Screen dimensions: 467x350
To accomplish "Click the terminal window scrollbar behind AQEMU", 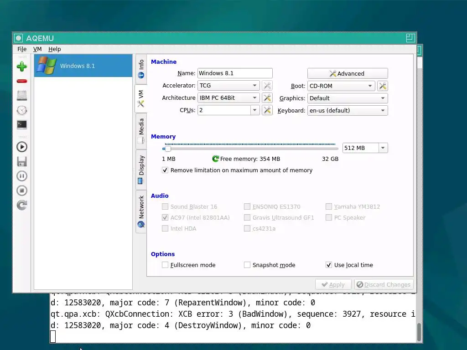I will (x=420, y=332).
